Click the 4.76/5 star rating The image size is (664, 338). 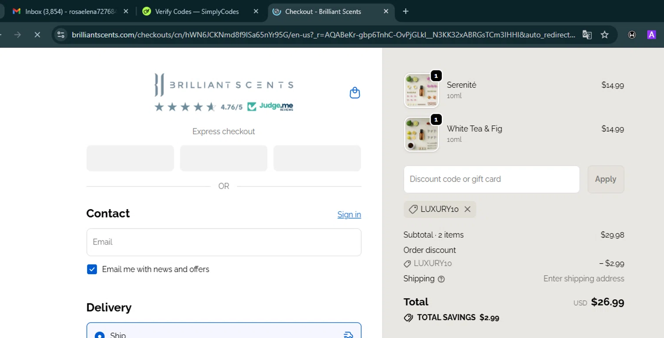pos(199,107)
